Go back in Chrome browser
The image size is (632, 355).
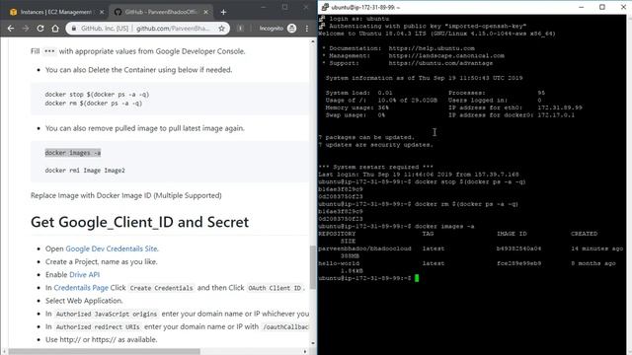pyautogui.click(x=11, y=29)
